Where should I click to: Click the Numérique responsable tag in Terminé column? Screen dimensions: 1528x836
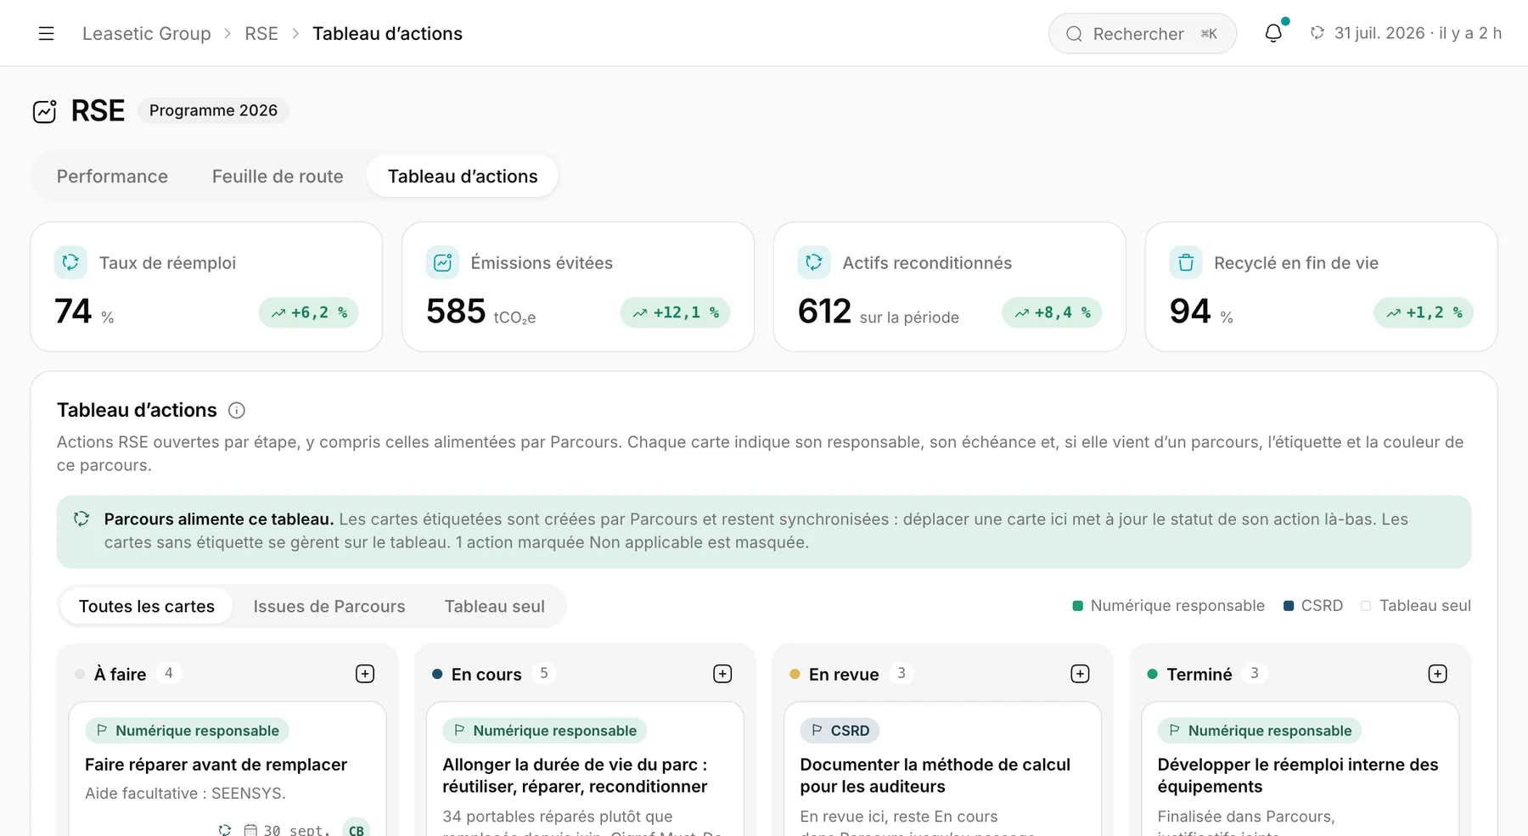click(x=1260, y=730)
